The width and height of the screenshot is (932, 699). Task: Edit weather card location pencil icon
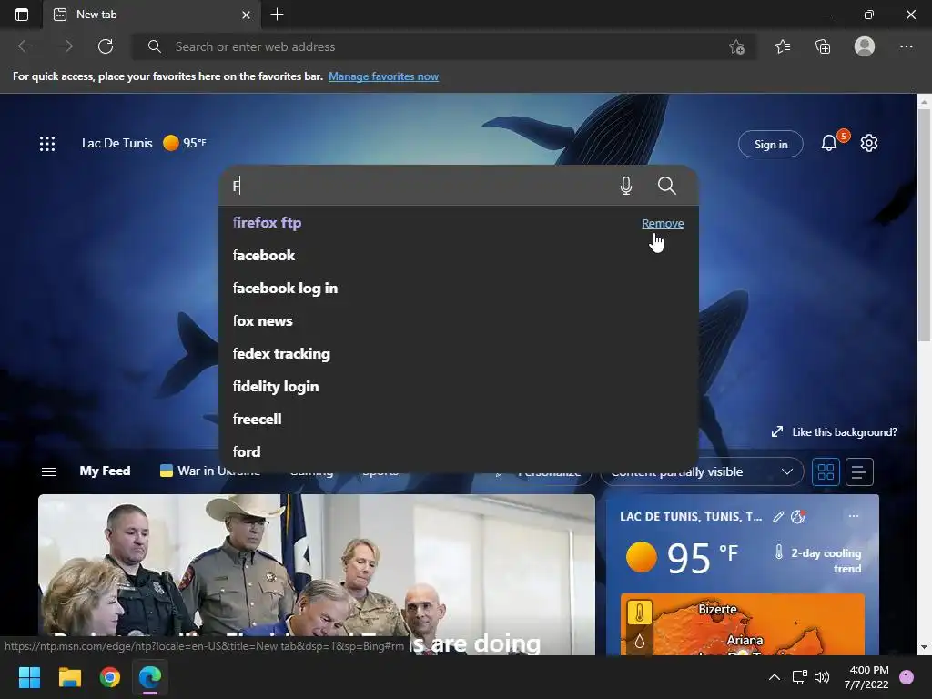click(x=778, y=517)
